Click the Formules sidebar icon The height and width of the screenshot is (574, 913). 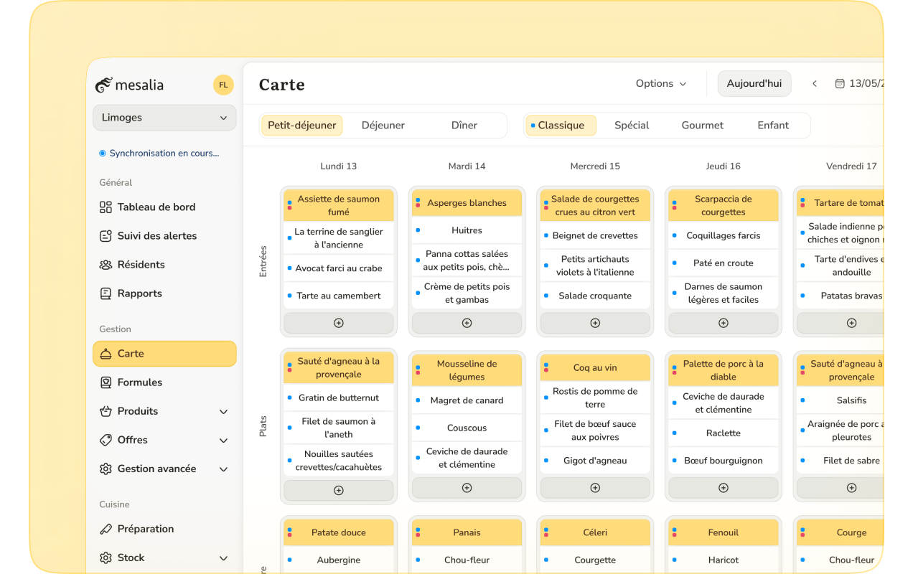pos(106,382)
